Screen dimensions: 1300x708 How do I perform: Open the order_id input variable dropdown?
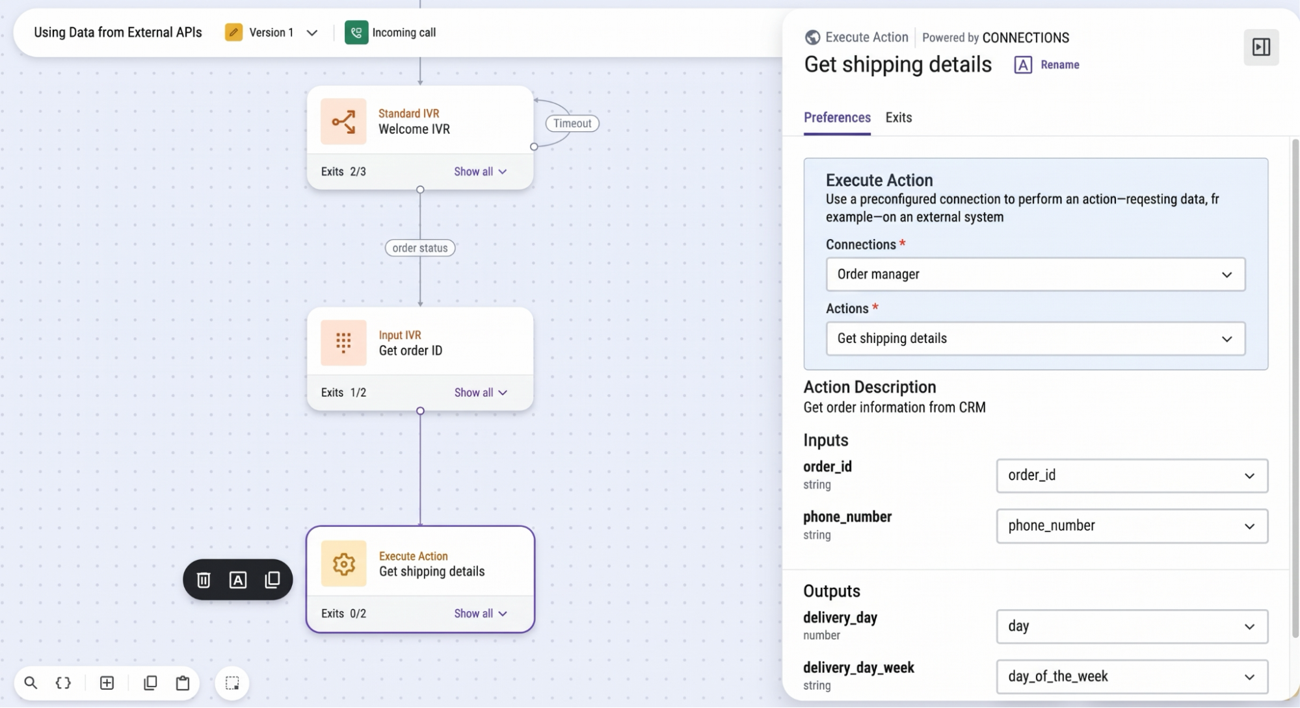tap(1132, 475)
